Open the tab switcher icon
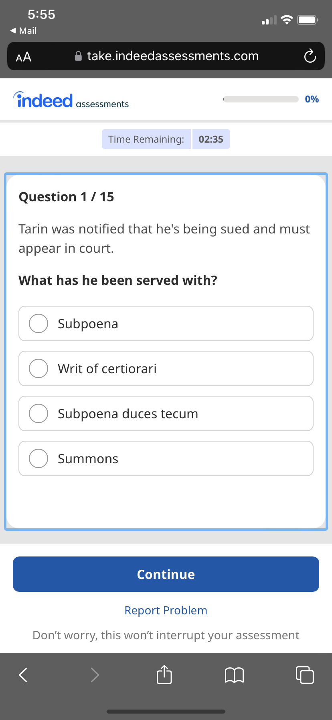 coord(305,675)
